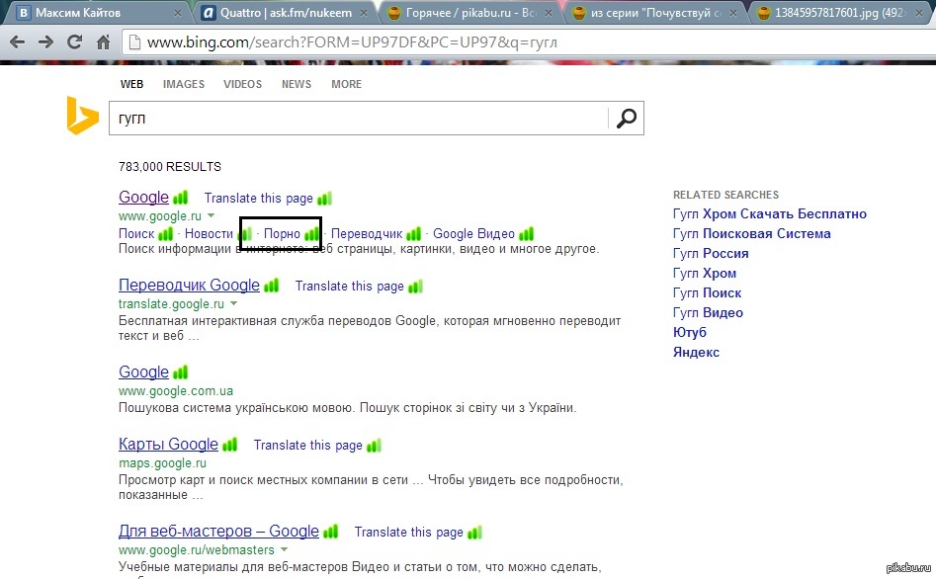Switch to the IMAGES search tab

184,84
